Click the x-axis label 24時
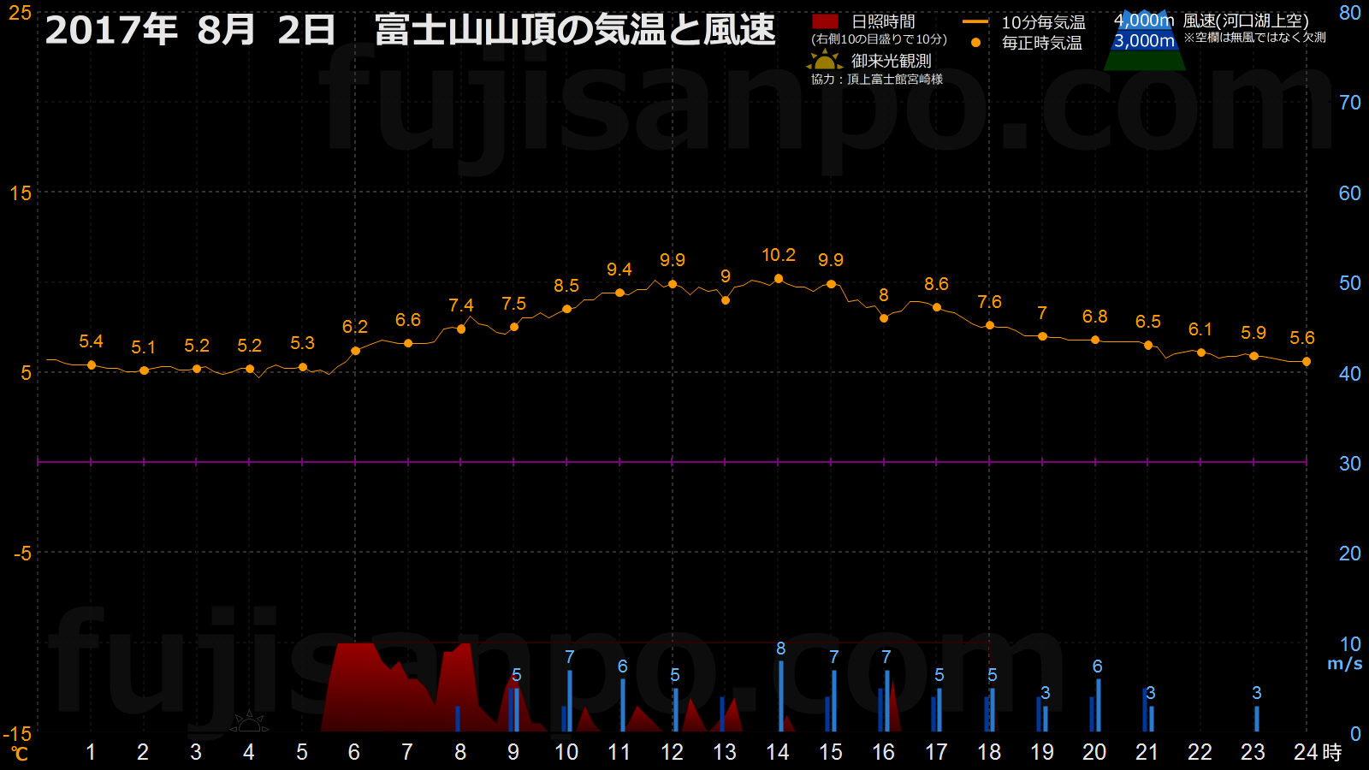1369x770 pixels. pos(1318,752)
